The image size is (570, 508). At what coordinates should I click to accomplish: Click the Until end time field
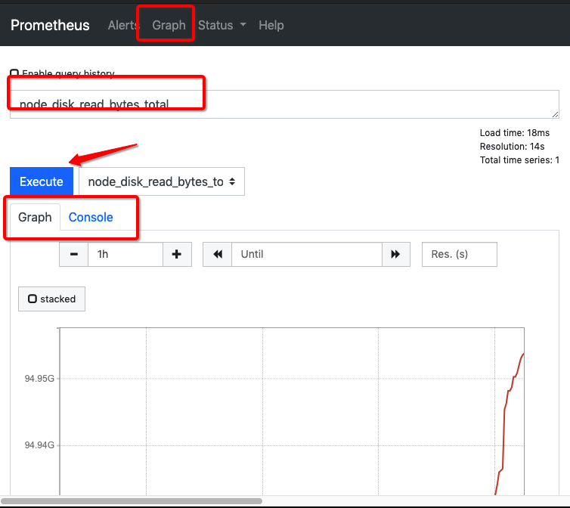(307, 254)
